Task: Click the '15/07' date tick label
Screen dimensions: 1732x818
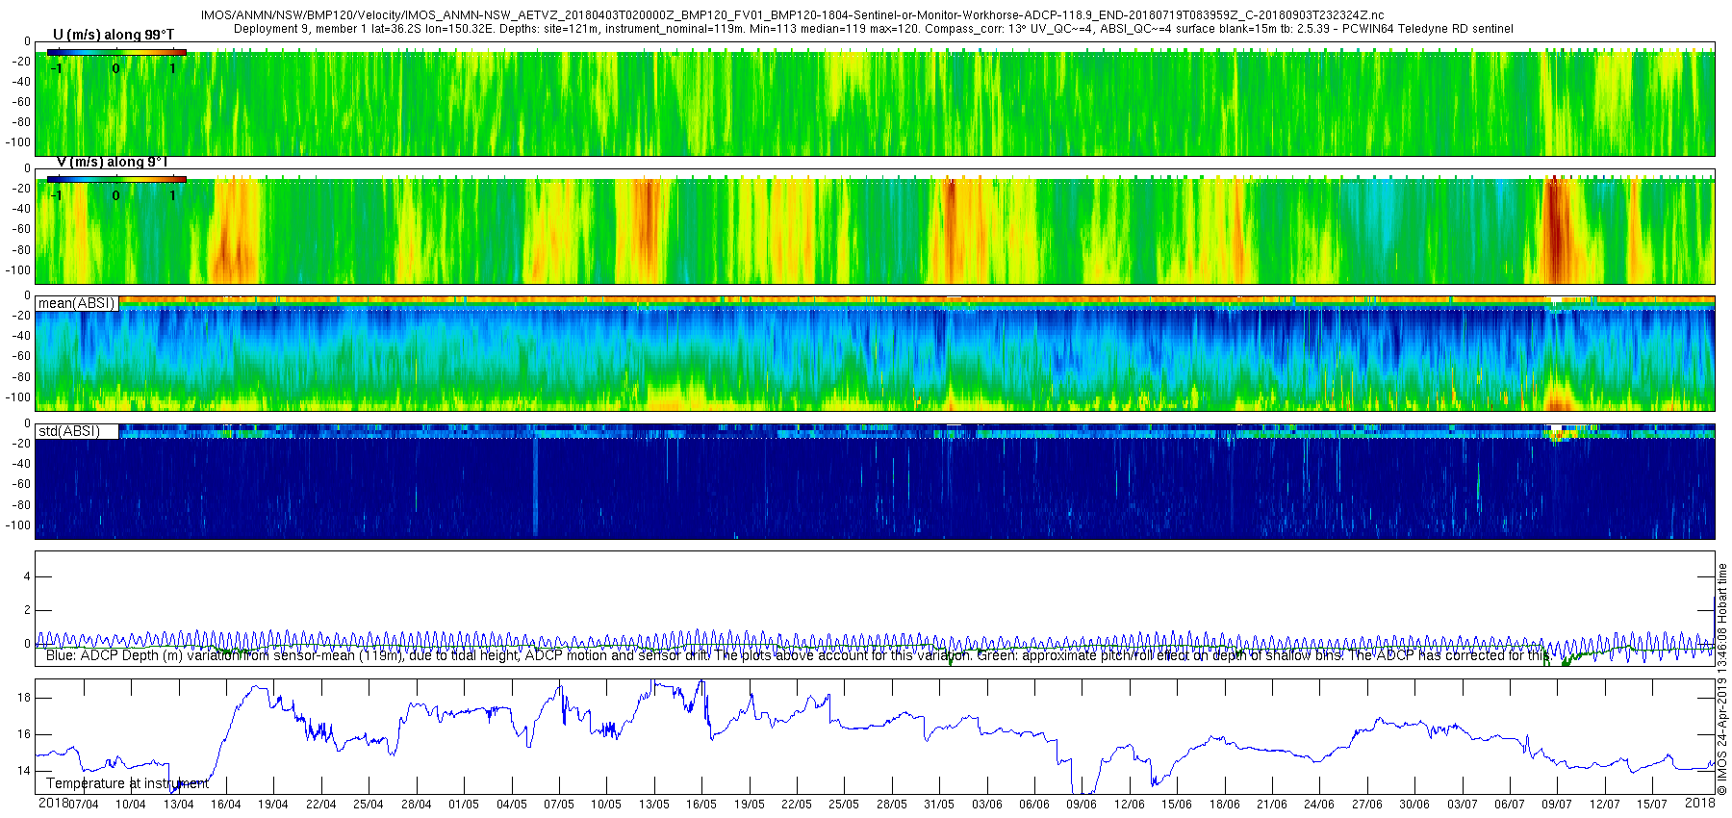Action: point(1652,805)
